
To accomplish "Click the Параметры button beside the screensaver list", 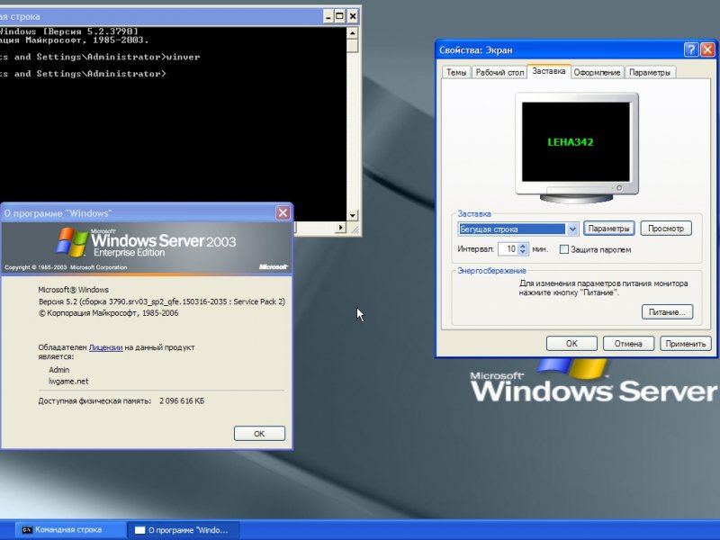I will (609, 229).
